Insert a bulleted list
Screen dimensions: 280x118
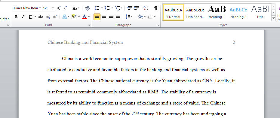[x=97, y=8]
